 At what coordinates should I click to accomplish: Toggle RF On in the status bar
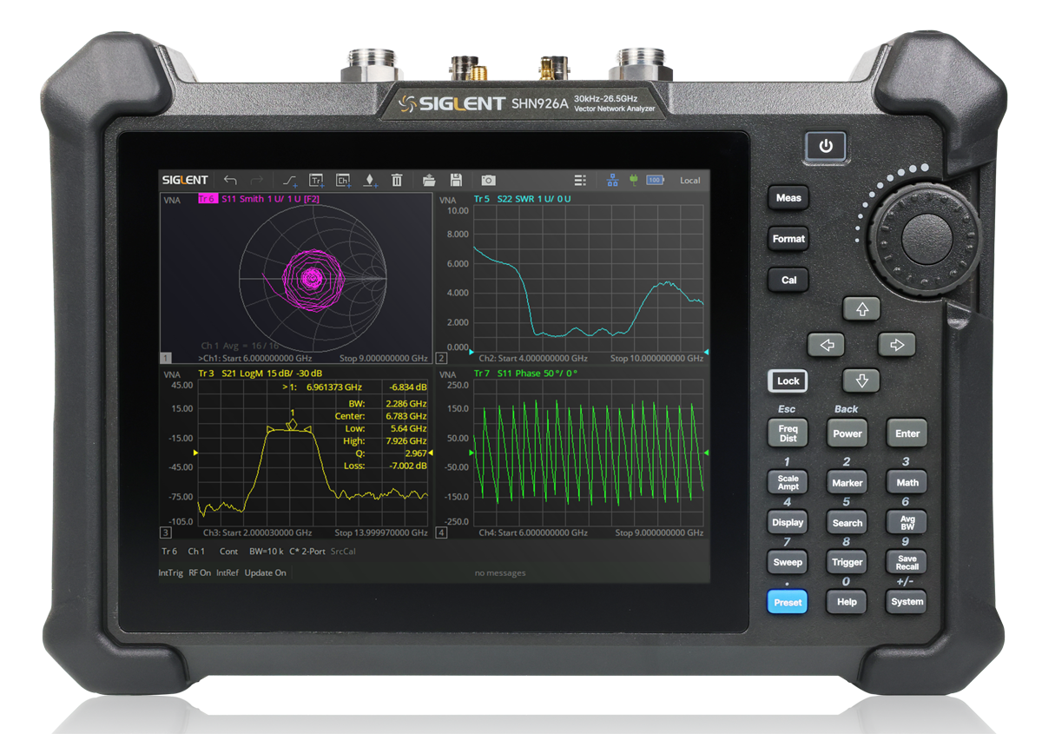tap(200, 573)
